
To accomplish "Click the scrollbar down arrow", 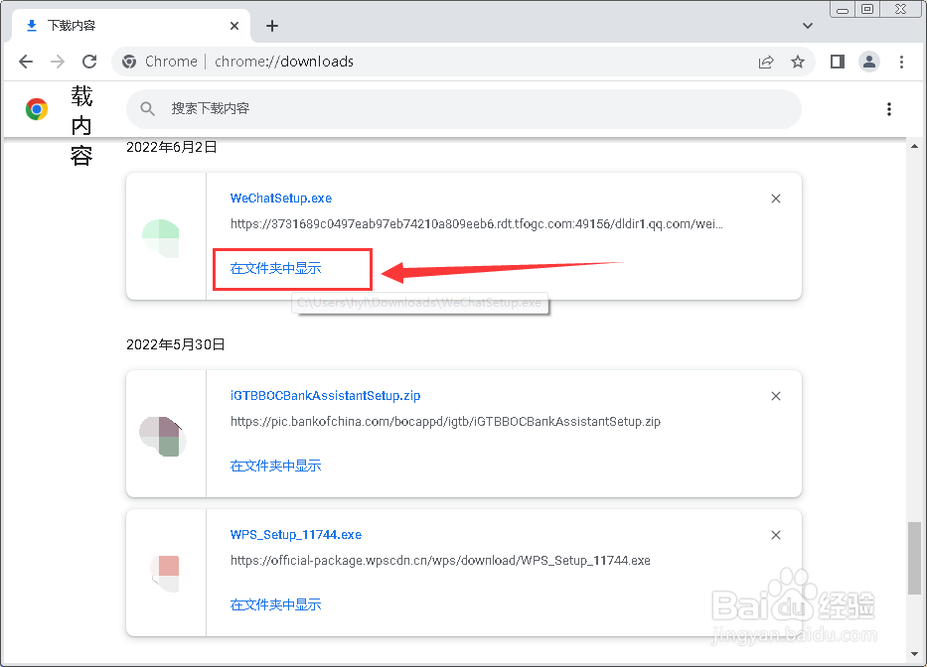I will tap(915, 654).
